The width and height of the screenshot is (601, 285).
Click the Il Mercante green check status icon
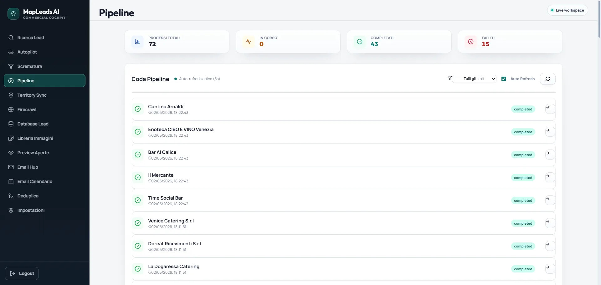(138, 177)
